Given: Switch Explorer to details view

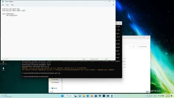Looking at the screenshot, I should point(147,92).
